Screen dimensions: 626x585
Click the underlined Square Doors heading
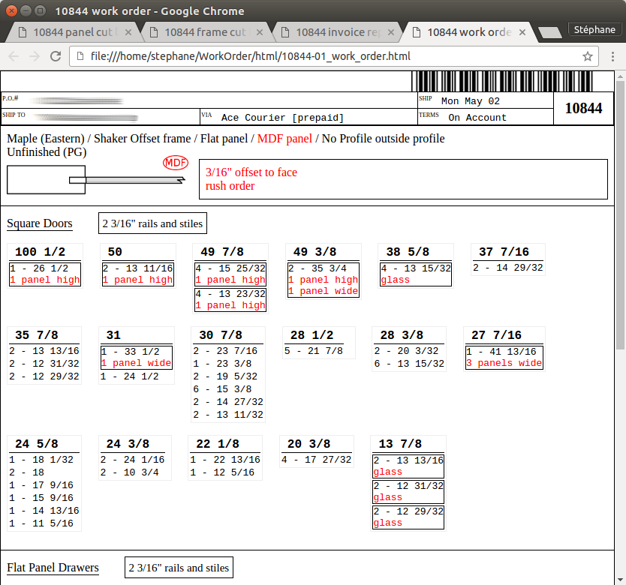40,223
